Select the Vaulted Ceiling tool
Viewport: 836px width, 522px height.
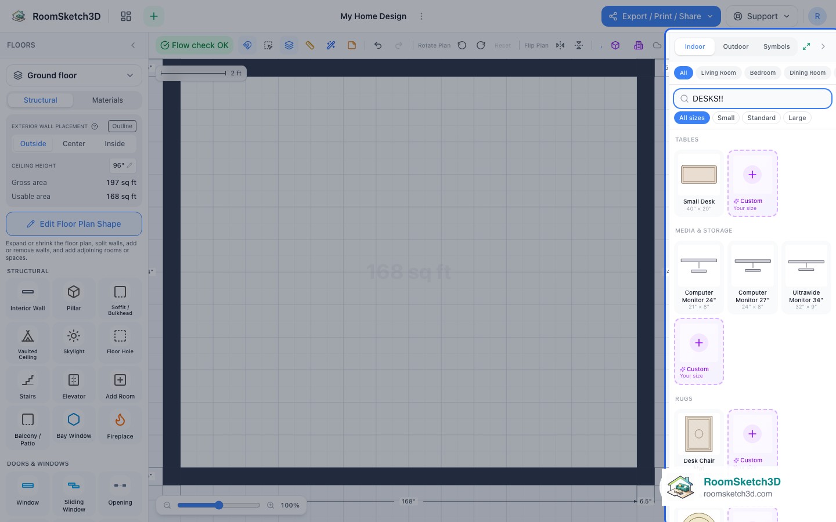tap(27, 343)
